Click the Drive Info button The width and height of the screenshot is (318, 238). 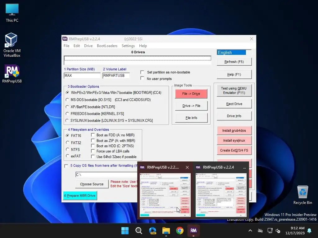(234, 116)
